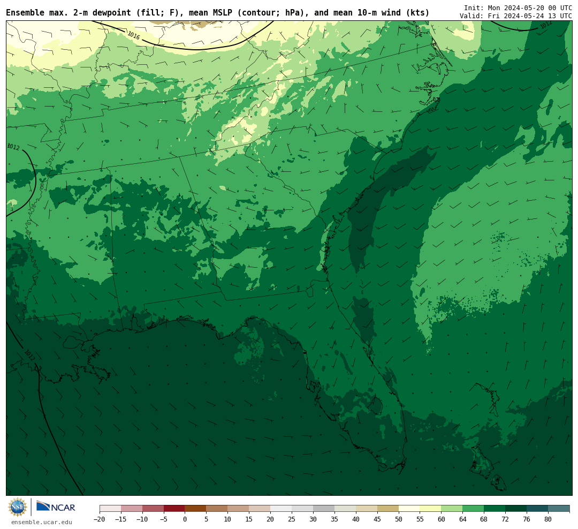
Task: Click the 1016 isobar contour label
Action: click(133, 35)
